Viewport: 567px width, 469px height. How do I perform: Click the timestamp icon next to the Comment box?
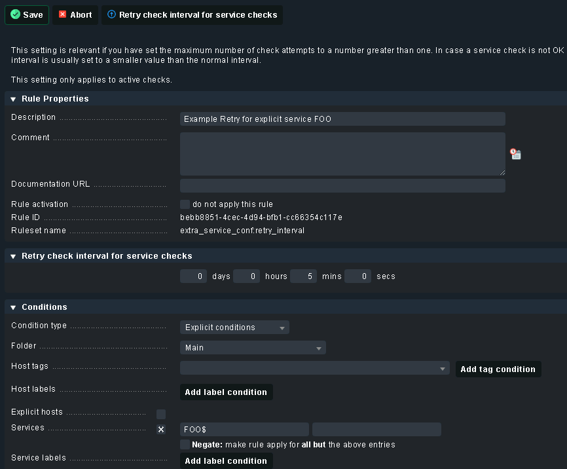(516, 154)
